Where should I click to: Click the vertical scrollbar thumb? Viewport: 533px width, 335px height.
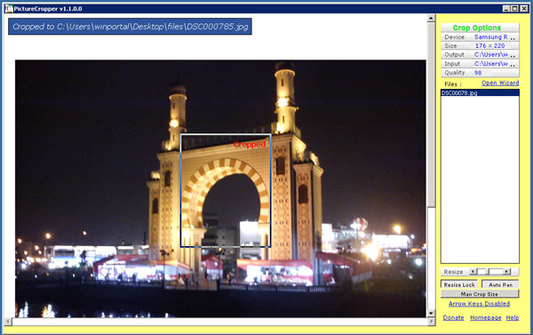pyautogui.click(x=431, y=115)
